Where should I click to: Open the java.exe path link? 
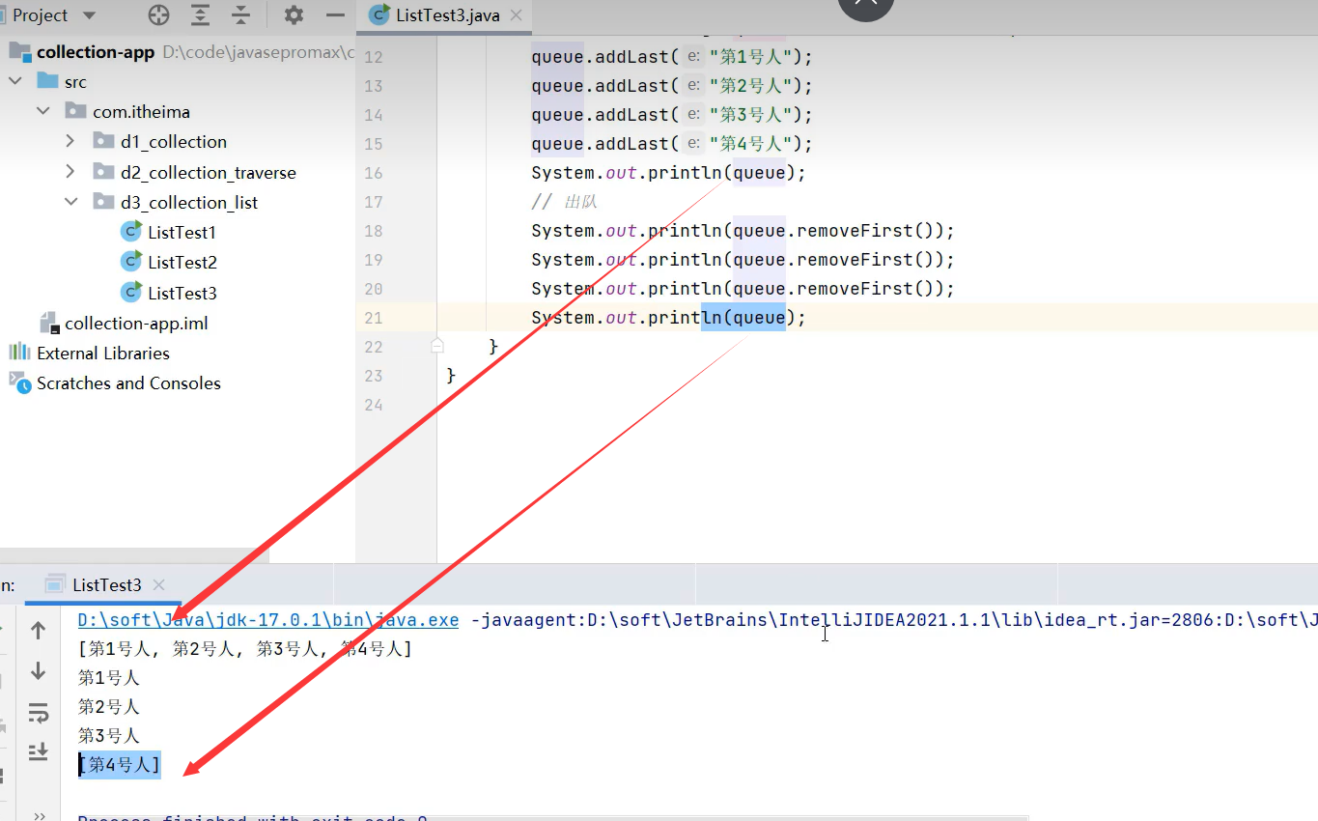click(x=268, y=620)
